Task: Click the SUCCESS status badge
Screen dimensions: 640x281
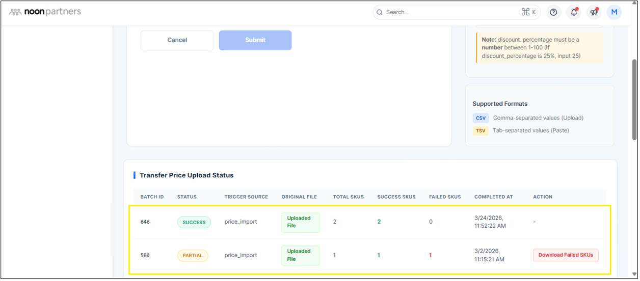Action: (x=194, y=222)
